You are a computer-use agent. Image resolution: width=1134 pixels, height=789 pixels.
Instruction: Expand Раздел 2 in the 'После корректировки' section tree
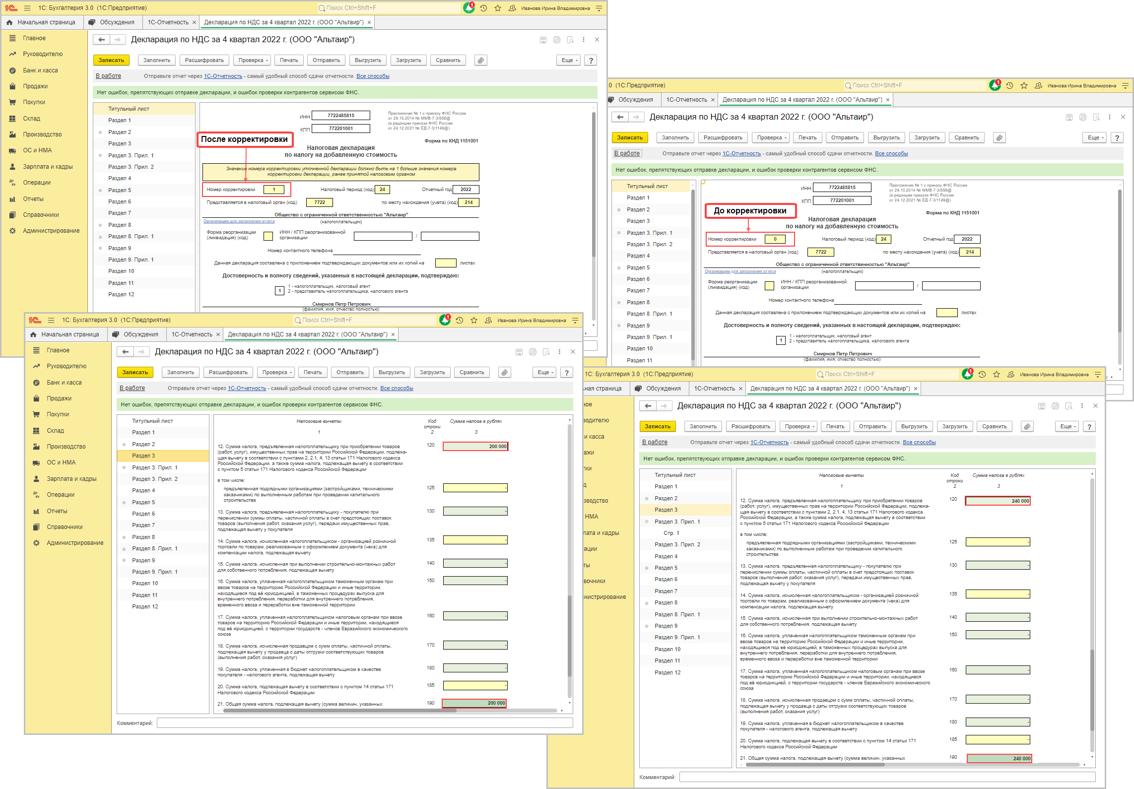(x=100, y=132)
